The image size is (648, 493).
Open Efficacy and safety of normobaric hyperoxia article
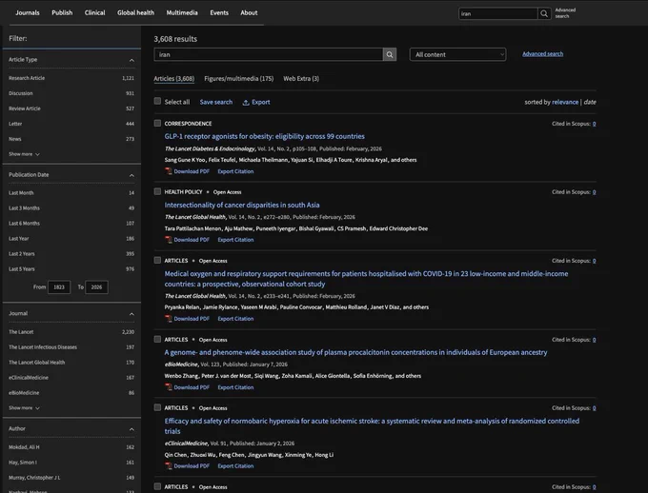click(372, 425)
